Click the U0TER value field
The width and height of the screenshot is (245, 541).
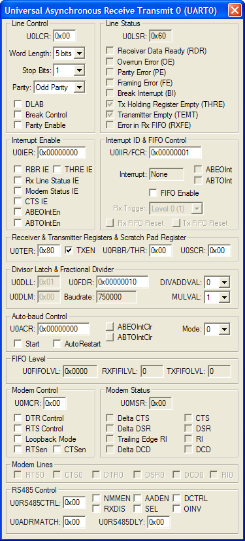click(49, 251)
